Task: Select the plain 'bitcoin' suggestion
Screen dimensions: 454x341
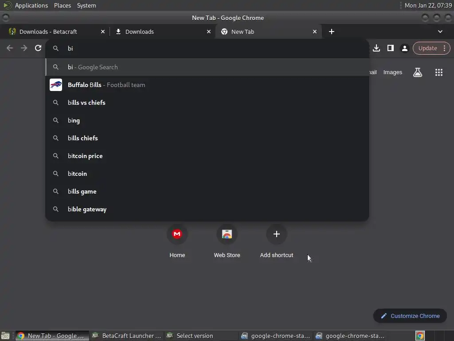Action: (207, 174)
